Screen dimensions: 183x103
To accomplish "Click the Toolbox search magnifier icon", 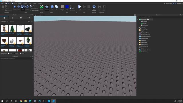I will [29, 21].
